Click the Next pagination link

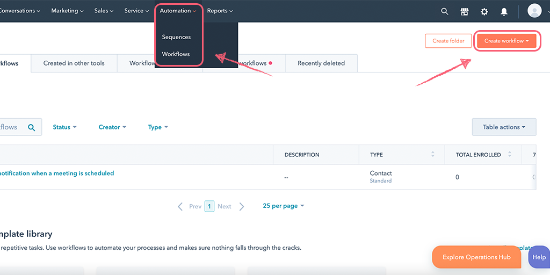pyautogui.click(x=224, y=206)
